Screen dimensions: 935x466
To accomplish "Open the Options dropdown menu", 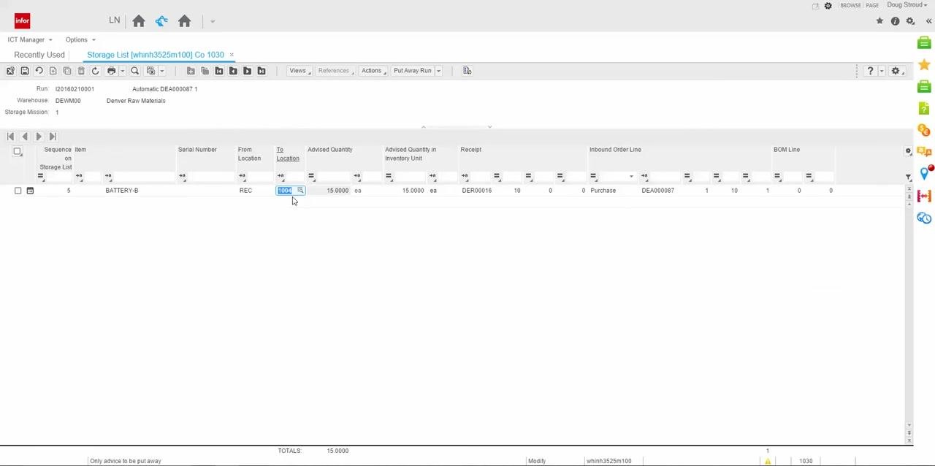I will click(x=80, y=39).
